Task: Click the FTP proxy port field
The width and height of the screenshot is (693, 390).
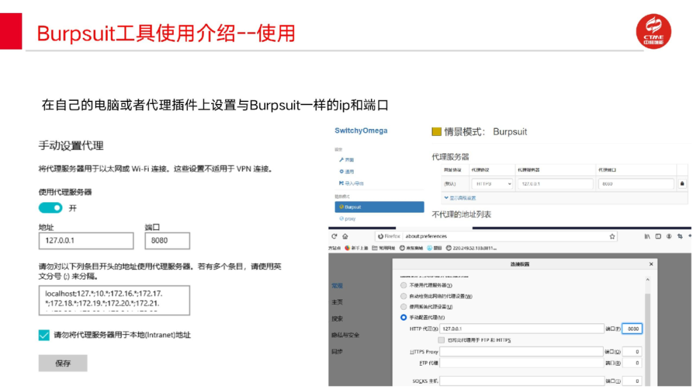Action: [632, 363]
